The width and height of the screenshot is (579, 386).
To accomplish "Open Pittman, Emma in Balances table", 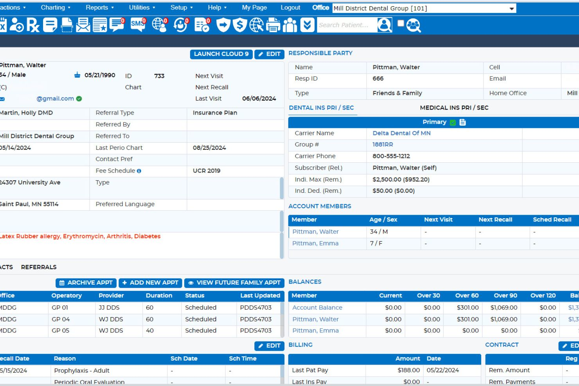I will [315, 330].
